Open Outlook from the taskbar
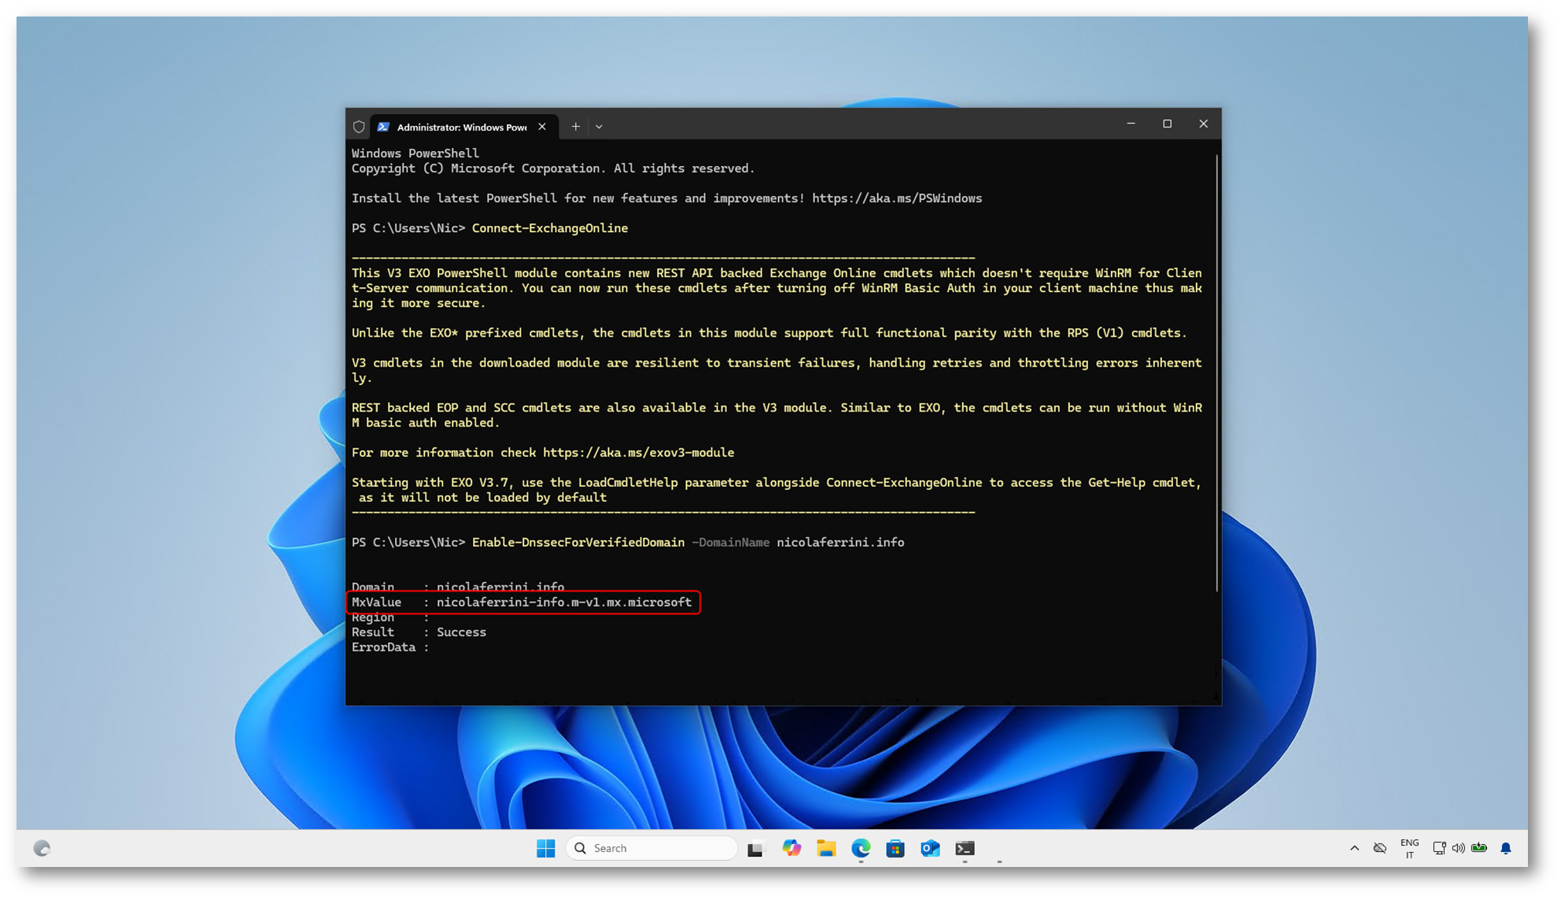Screen dimensions: 1561x900 coord(930,848)
